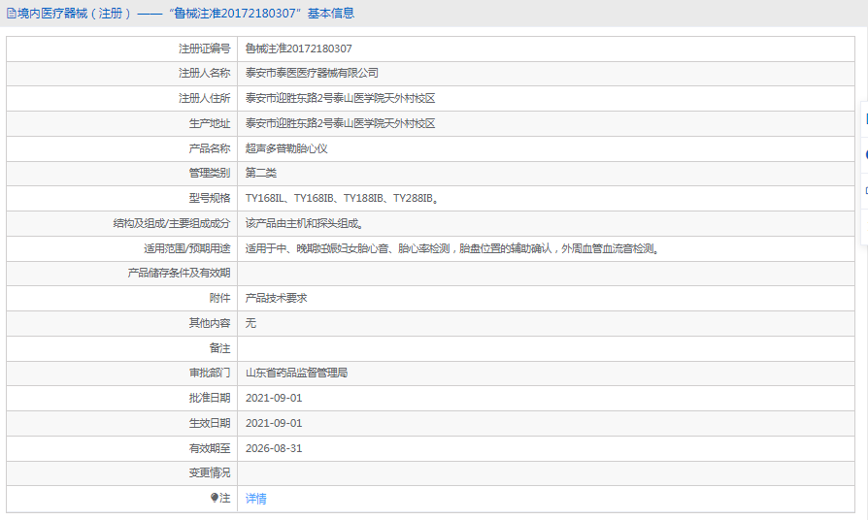Viewport: 868px width, 520px height.
Task: Select the 备注 label
Action: pyautogui.click(x=219, y=348)
